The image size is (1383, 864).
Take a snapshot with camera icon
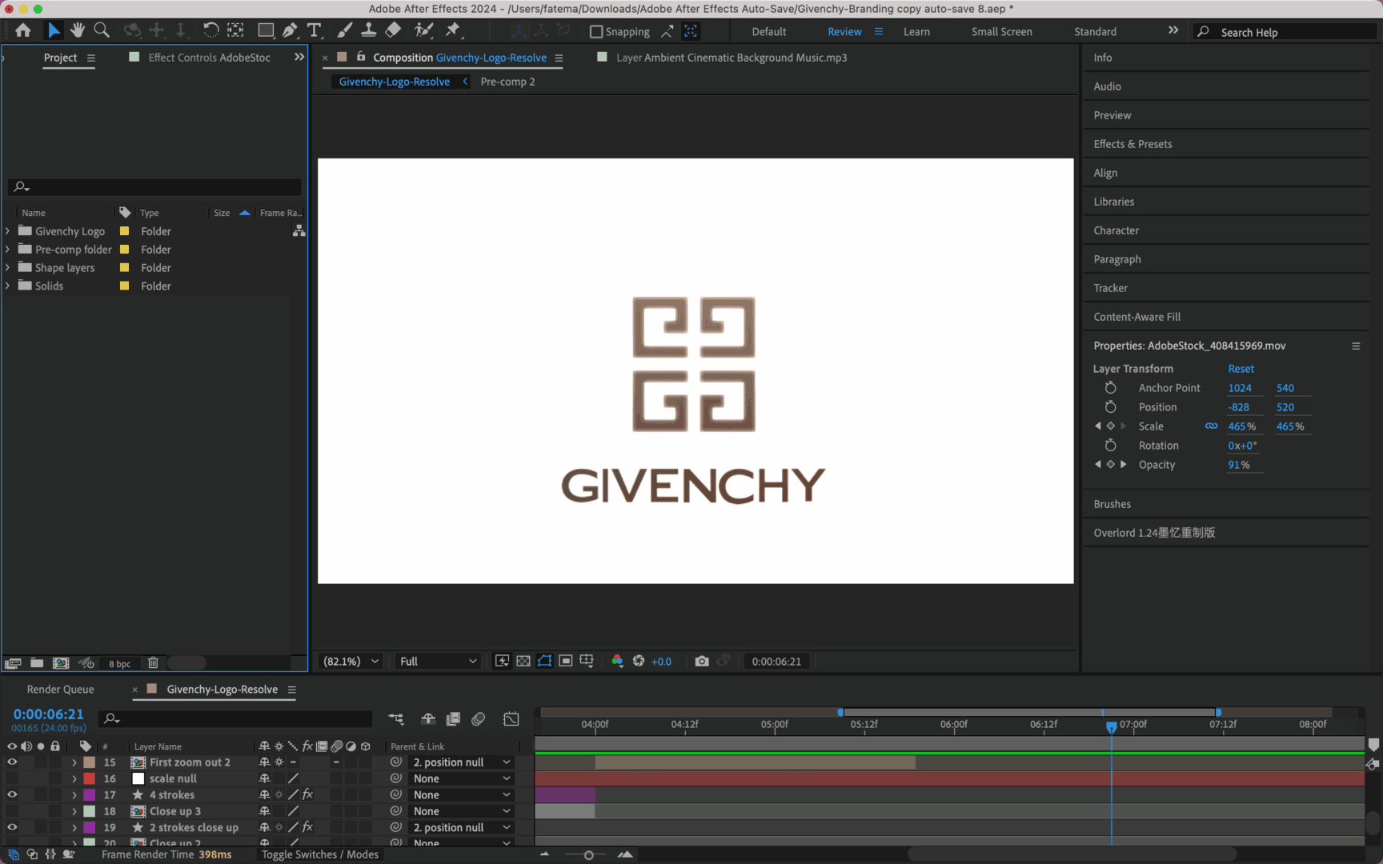click(x=702, y=661)
